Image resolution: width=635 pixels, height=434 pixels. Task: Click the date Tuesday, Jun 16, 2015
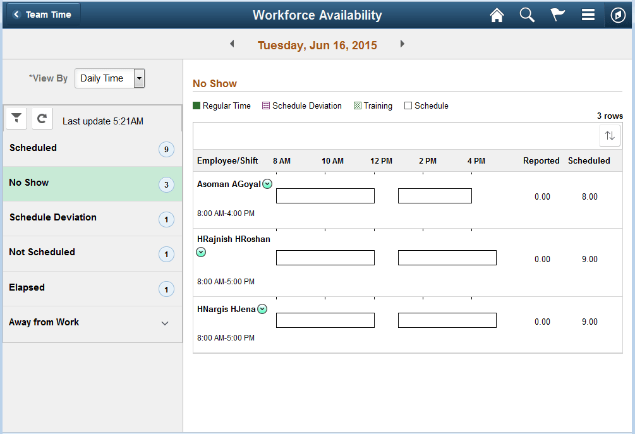(x=317, y=45)
